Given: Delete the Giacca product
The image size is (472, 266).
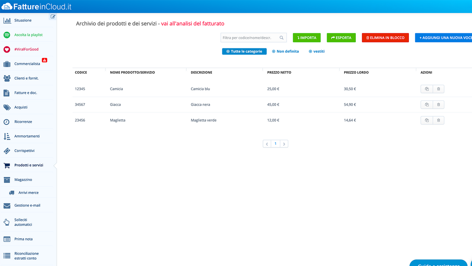Looking at the screenshot, I should coord(438,105).
